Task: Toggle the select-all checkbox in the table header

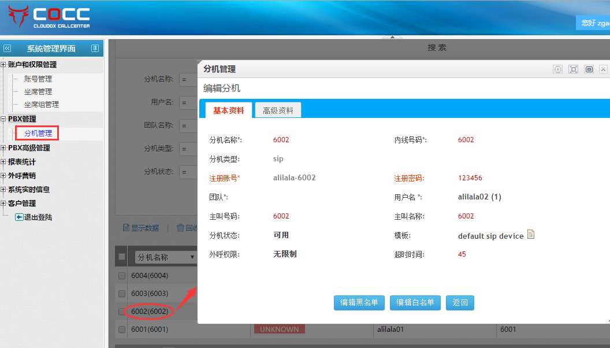Action: click(x=122, y=257)
